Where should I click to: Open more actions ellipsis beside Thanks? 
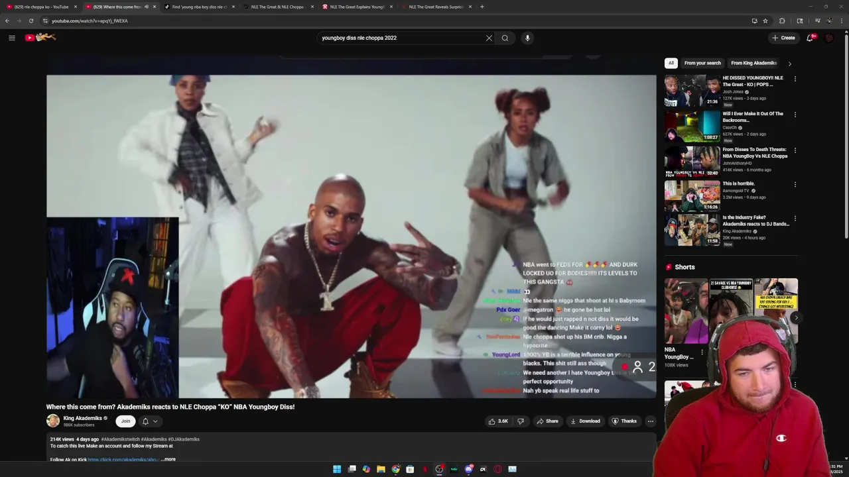pos(651,421)
